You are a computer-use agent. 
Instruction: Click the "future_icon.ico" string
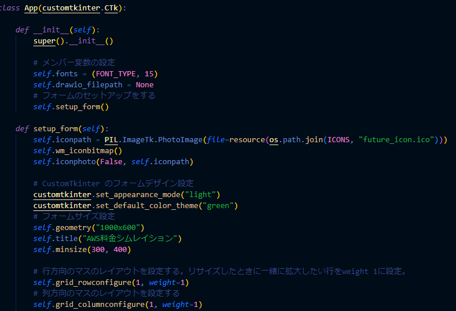point(396,140)
